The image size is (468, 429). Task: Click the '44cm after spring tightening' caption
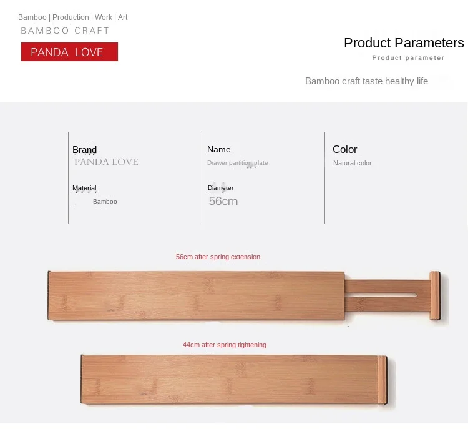pos(225,345)
